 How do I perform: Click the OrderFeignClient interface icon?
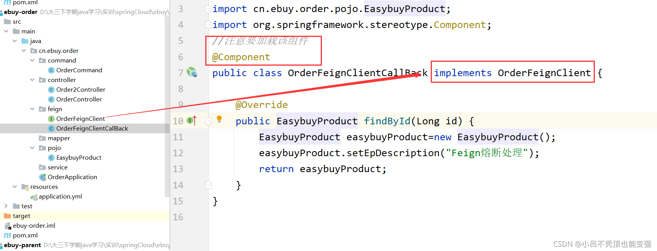coord(51,119)
